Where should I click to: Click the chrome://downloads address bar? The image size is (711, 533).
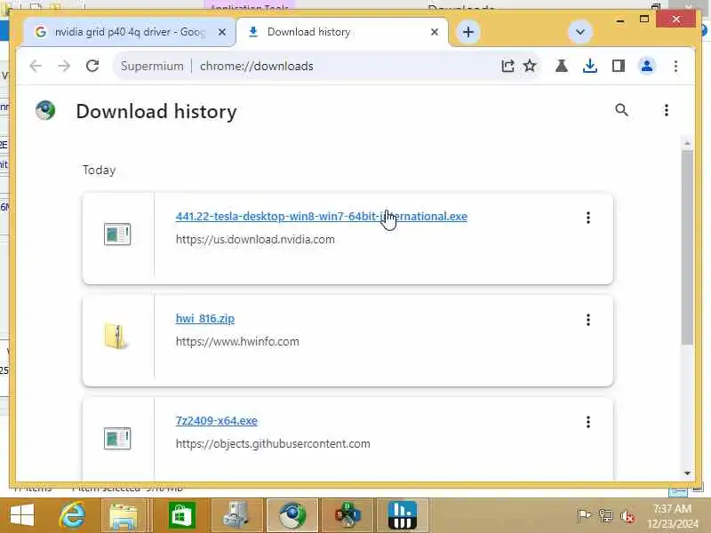[326, 66]
